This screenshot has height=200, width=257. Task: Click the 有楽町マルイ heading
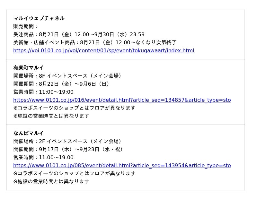pos(28,68)
